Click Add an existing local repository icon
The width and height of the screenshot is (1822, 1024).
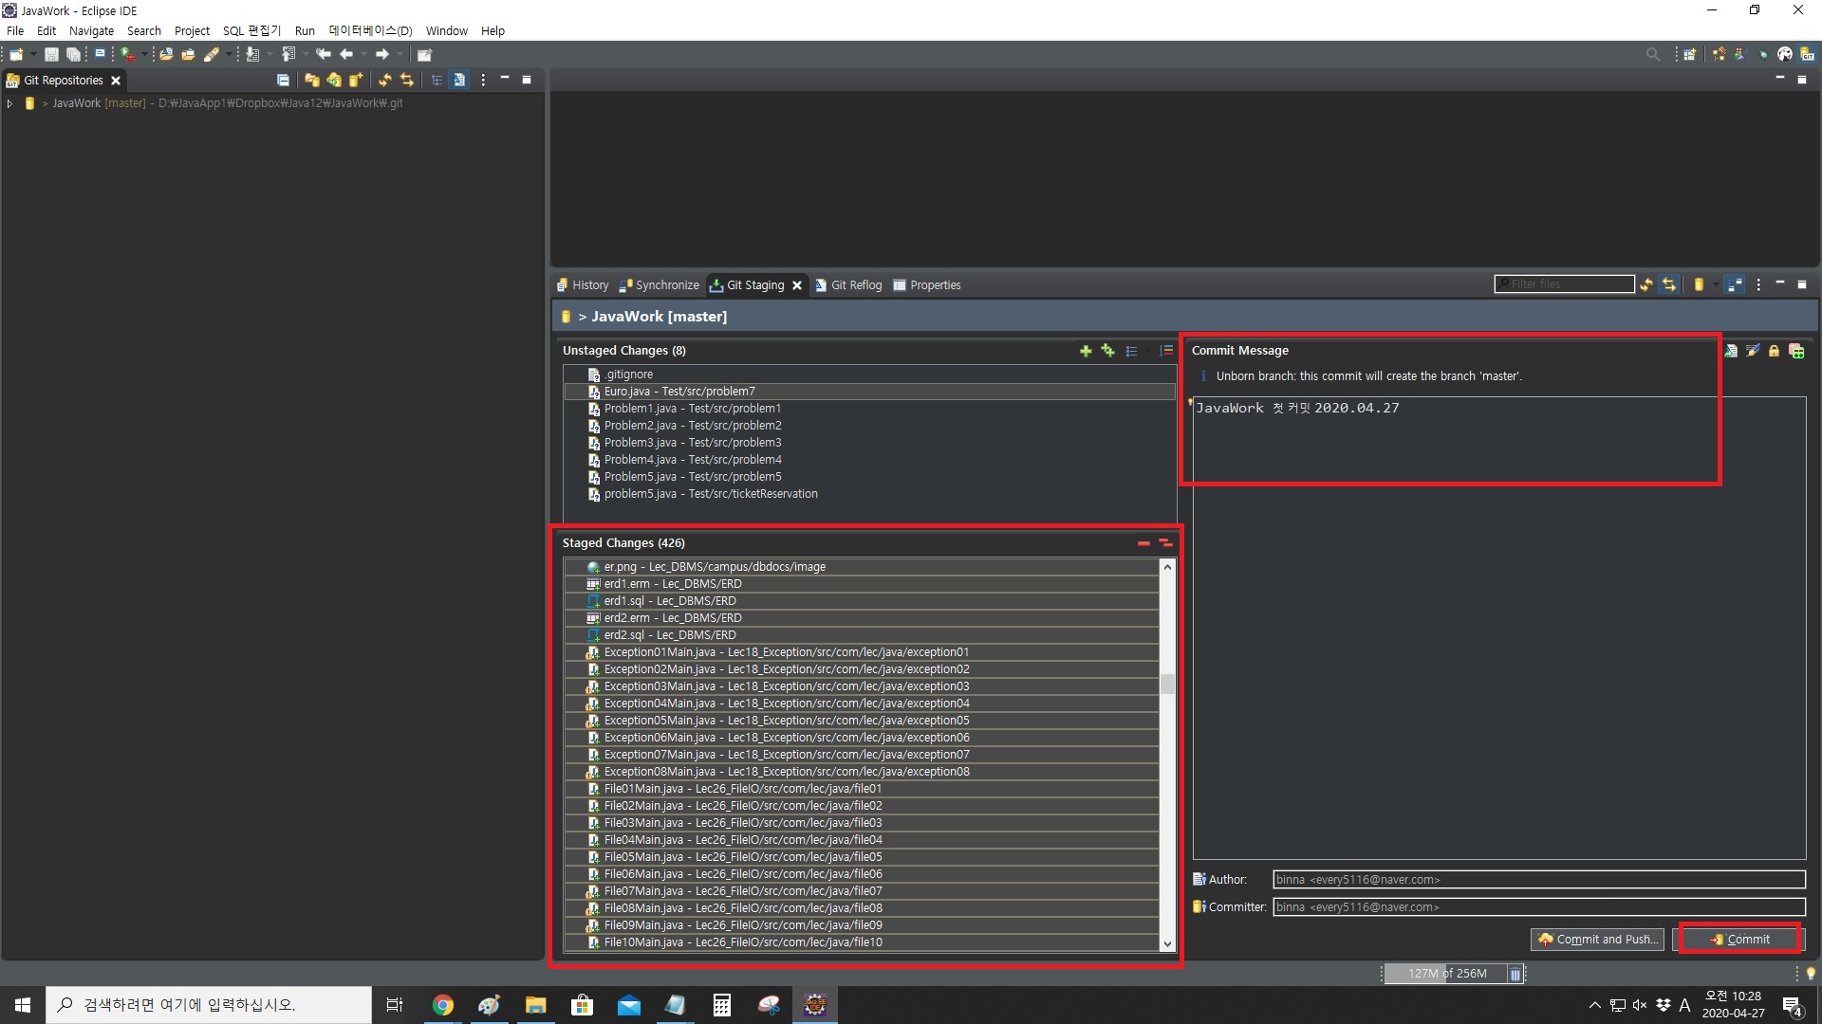tap(311, 81)
